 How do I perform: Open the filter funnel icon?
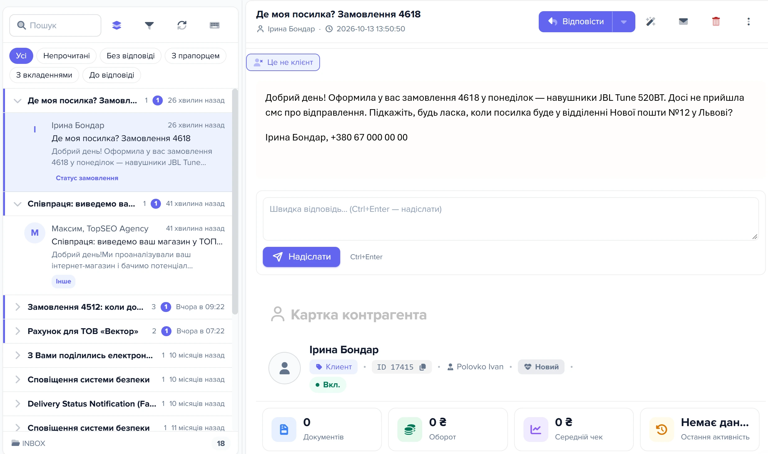point(149,25)
